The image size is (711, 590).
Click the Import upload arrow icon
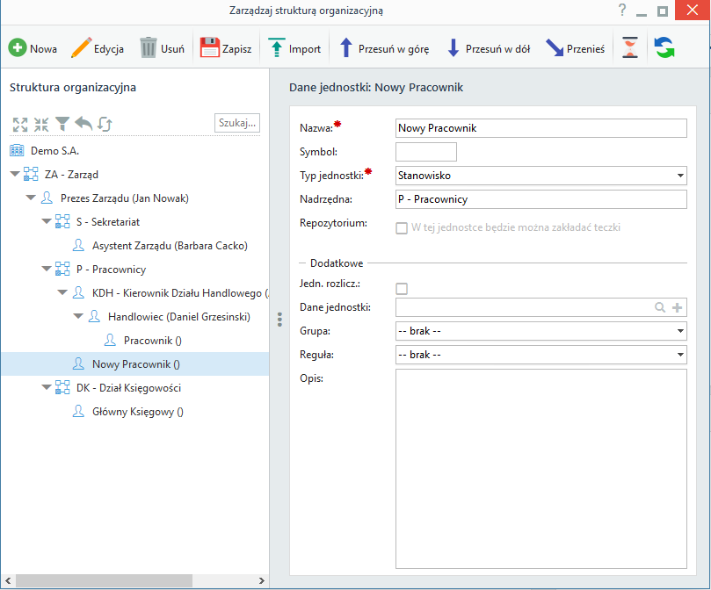point(277,47)
